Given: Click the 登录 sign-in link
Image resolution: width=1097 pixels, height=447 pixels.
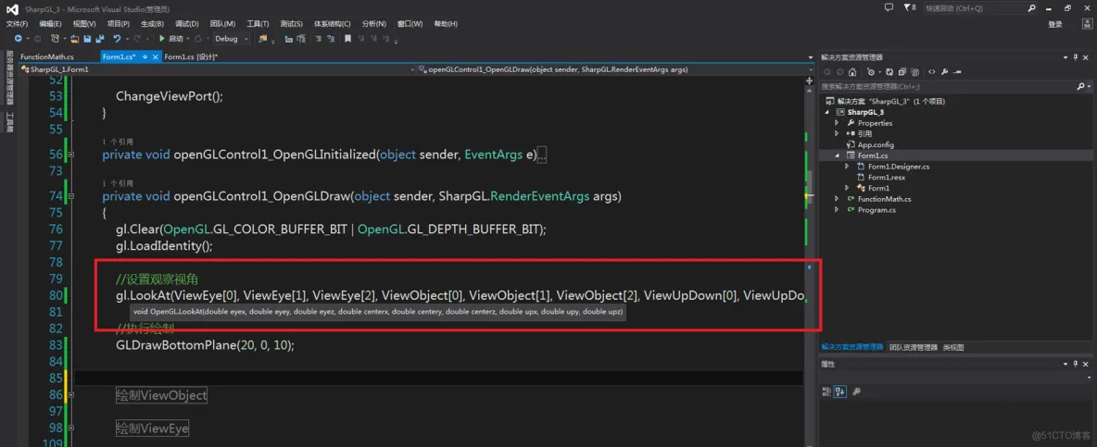Looking at the screenshot, I should coord(1055,24).
